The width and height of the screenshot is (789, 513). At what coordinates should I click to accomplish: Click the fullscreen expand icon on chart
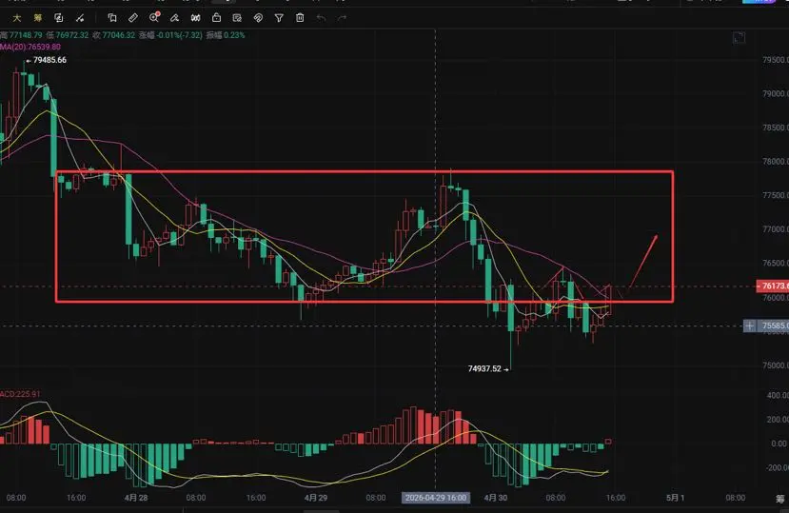point(739,38)
